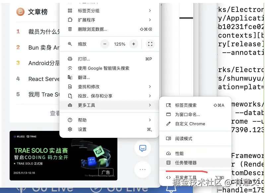Click the find icon beside 查找和修改
This screenshot has width=265, height=193.
[70, 87]
